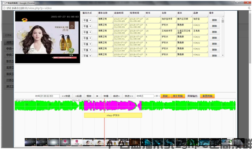The width and height of the screenshot is (252, 149).
Task: Click the 慢放 slow playback button
Action: coord(89,96)
